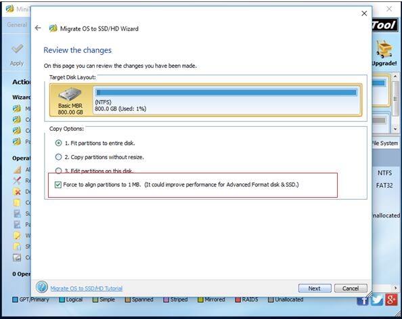This screenshot has height=319, width=402.
Task: Click Align All Partitions icon in Operations
Action: click(17, 169)
